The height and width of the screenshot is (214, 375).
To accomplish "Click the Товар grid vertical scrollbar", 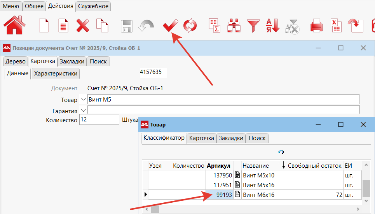I will [x=366, y=189].
